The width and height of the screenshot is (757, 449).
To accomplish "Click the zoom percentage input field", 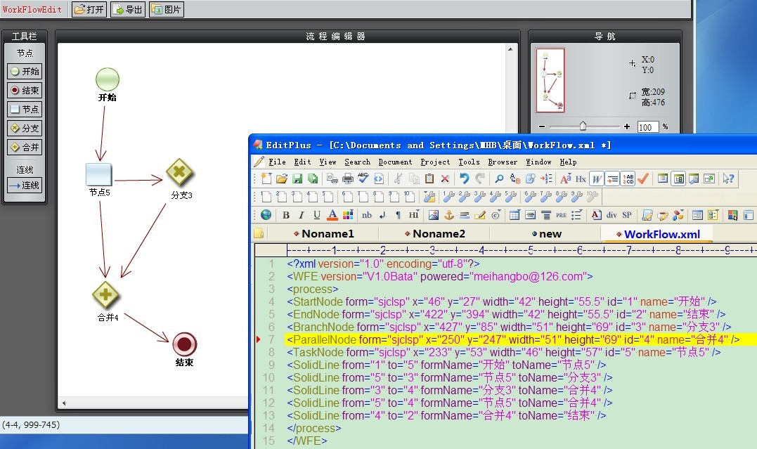I will 647,127.
